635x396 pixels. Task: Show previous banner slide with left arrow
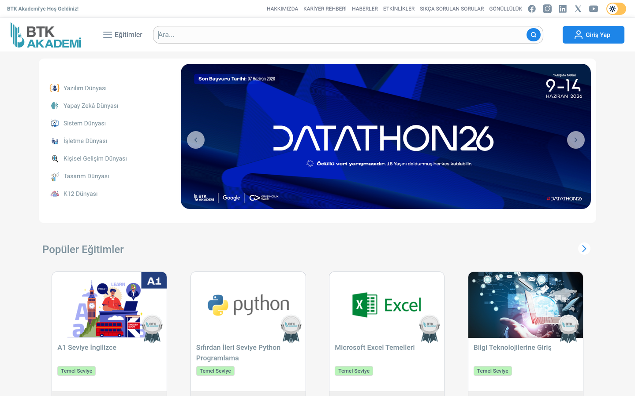[x=196, y=140]
